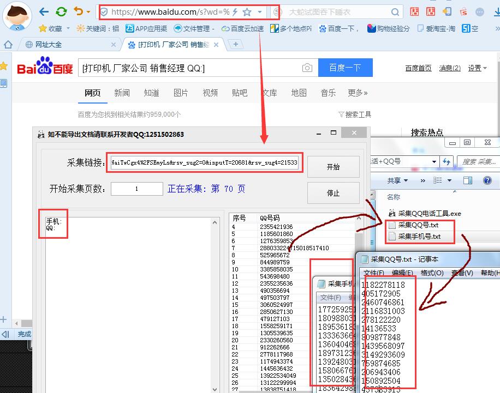Open the 设置 settings dropdown

pyautogui.click(x=477, y=68)
